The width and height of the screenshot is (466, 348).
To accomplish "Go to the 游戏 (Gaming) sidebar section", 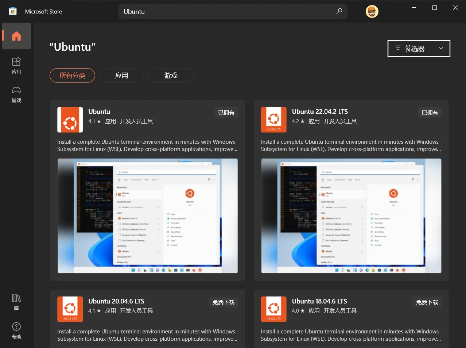I will (16, 94).
